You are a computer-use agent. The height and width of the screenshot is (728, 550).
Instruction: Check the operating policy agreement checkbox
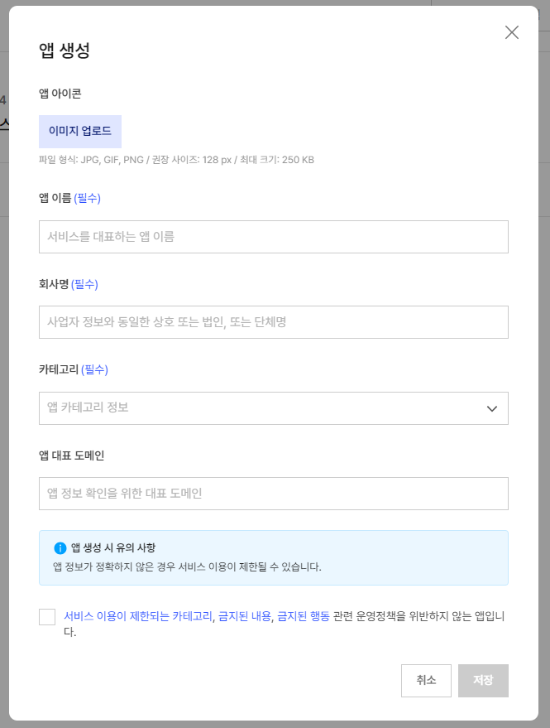(x=47, y=617)
